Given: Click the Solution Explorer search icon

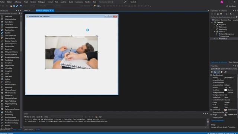Looking at the screenshot, I should (237, 17).
